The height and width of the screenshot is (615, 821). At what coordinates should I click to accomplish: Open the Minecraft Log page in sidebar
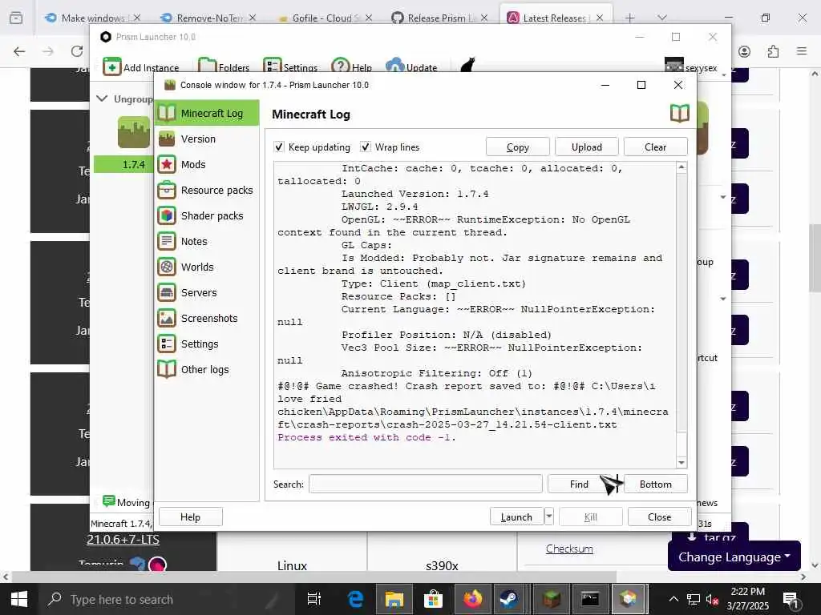click(x=207, y=113)
